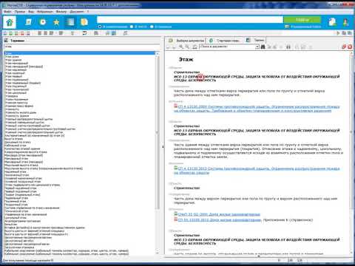Click the print icon in document toolbar
Screen dimensions: 355x266
pos(195,47)
